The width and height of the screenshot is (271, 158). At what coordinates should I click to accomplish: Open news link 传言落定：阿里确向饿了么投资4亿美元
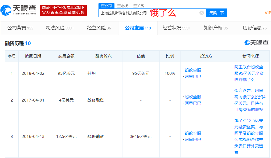pyautogui.click(x=250, y=100)
